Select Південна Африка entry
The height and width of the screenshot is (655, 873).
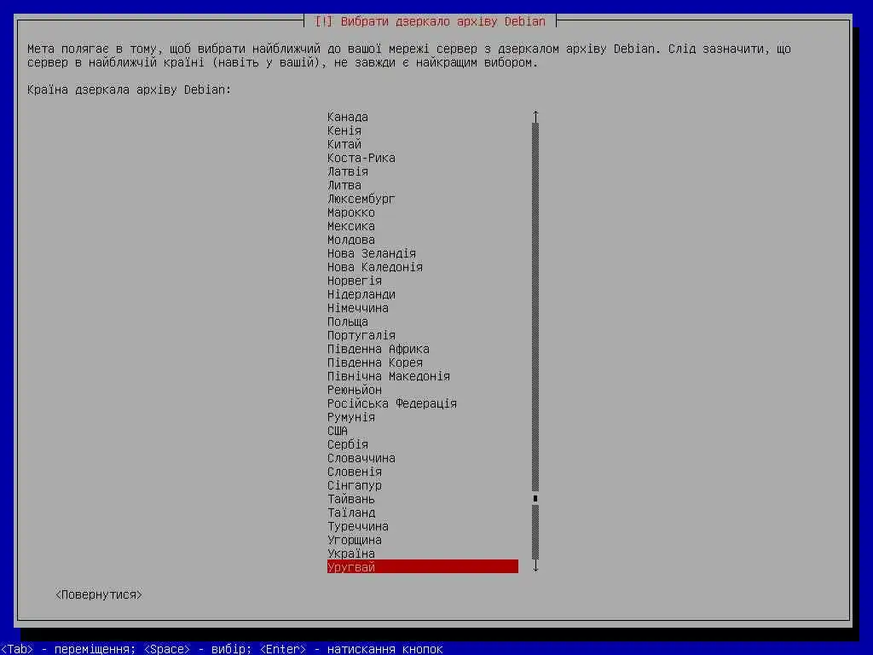tap(378, 349)
